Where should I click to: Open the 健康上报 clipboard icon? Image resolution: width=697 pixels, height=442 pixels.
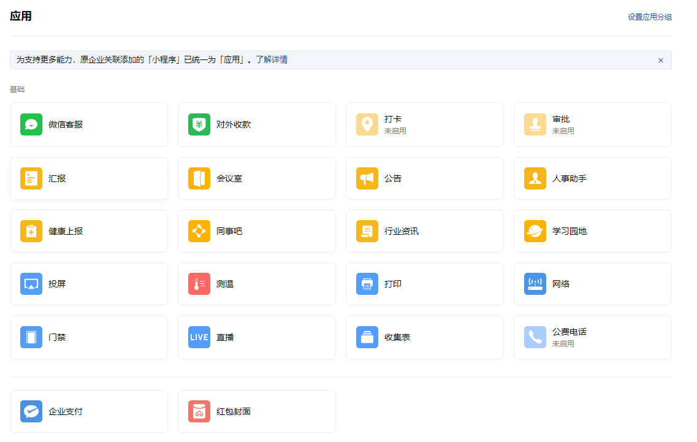tap(31, 231)
